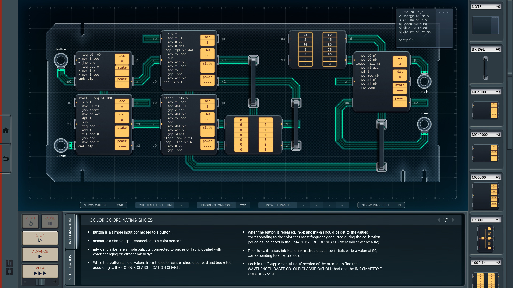The image size is (513, 288).
Task: Go to previous information page arrow
Action: point(438,220)
